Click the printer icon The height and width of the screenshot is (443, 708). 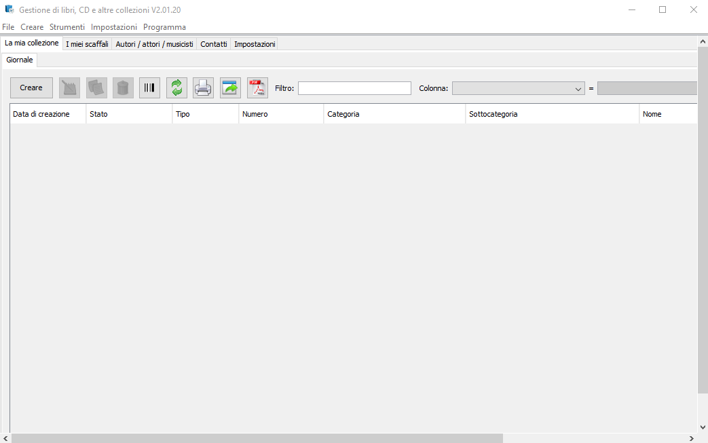point(203,88)
